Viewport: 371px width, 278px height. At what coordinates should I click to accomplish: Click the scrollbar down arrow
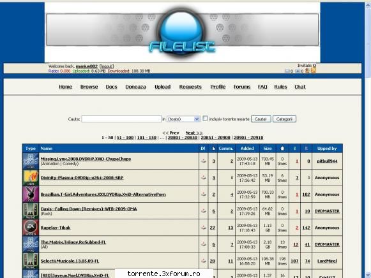click(368, 275)
